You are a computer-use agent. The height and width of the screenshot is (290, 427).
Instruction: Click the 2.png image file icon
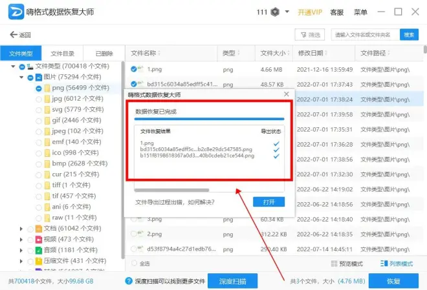[141, 233]
